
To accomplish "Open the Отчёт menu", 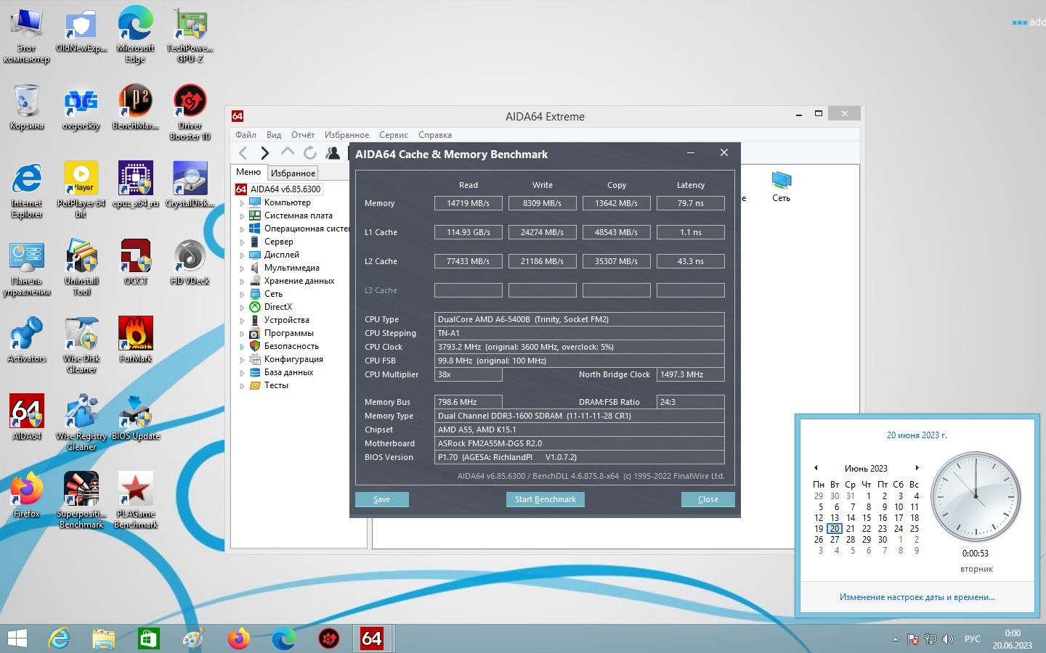I will coord(303,135).
